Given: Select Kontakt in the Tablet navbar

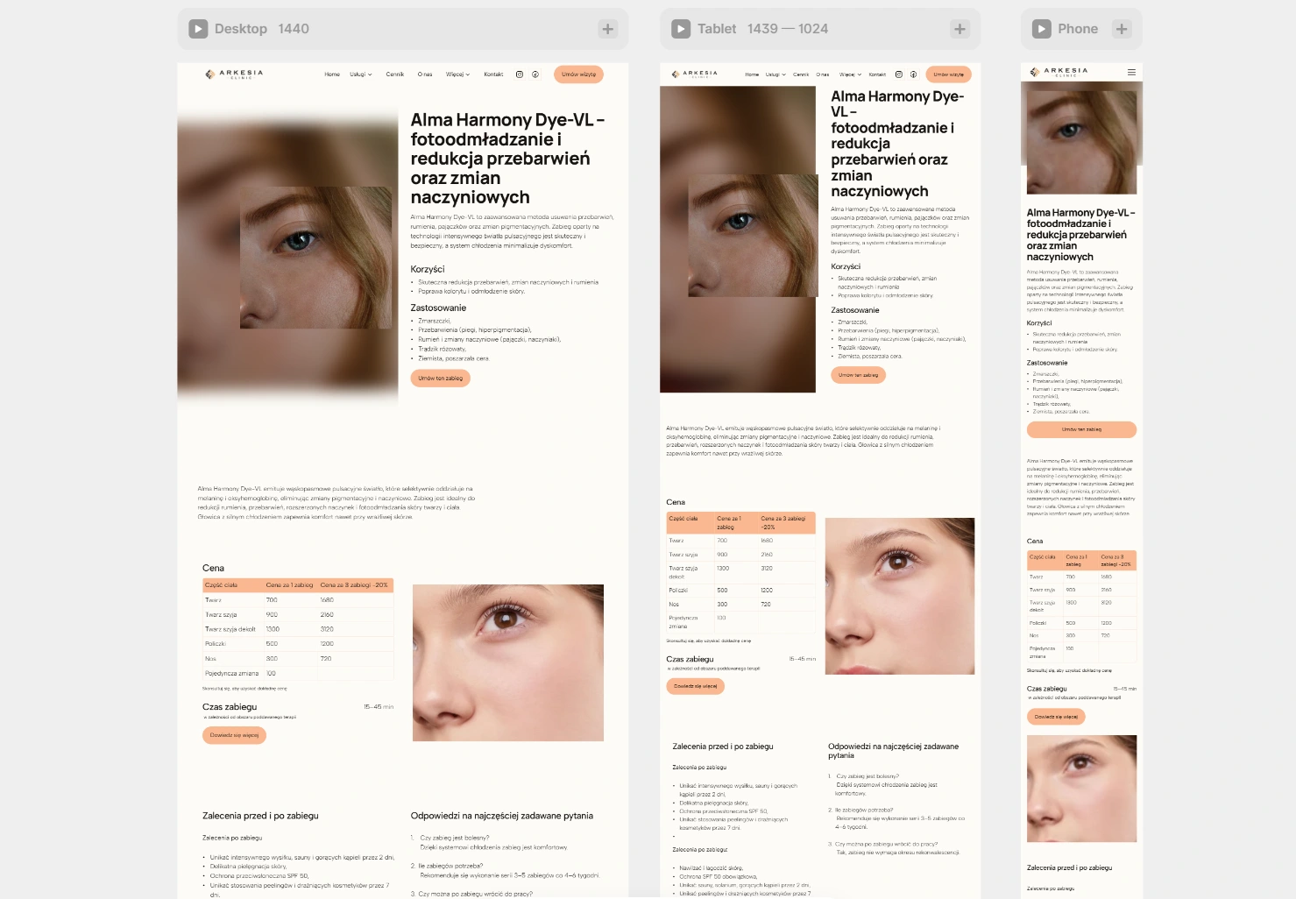Looking at the screenshot, I should pos(877,74).
